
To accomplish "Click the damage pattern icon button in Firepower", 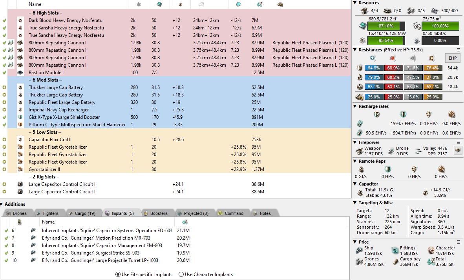I will pos(457,150).
